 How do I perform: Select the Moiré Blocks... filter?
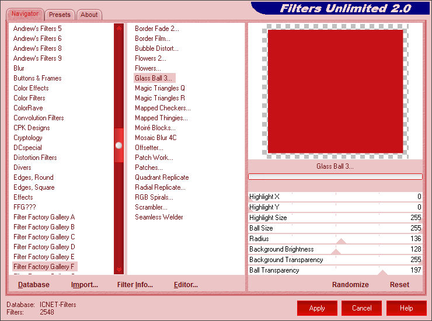(x=155, y=128)
